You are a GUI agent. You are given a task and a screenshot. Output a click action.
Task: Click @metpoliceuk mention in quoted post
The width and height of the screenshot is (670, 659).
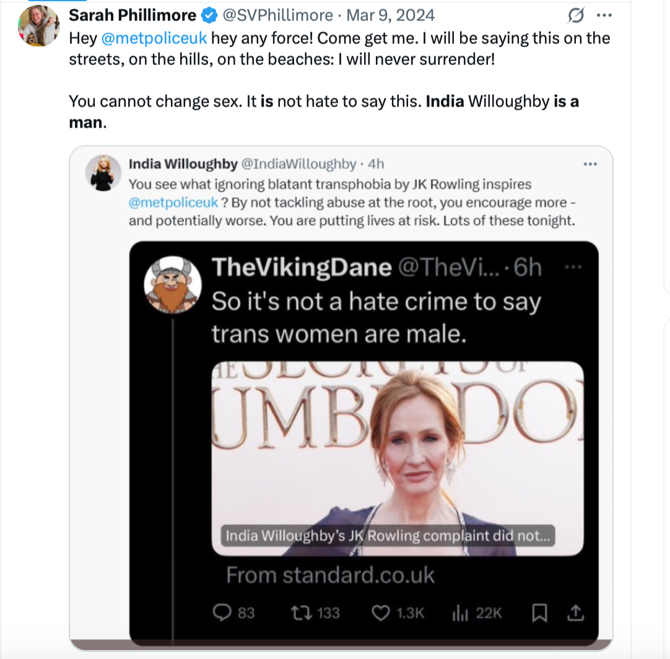click(x=173, y=203)
